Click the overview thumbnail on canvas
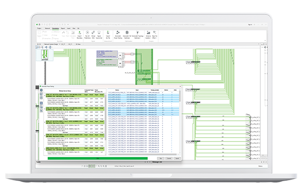302x195 pixels. [x=45, y=55]
